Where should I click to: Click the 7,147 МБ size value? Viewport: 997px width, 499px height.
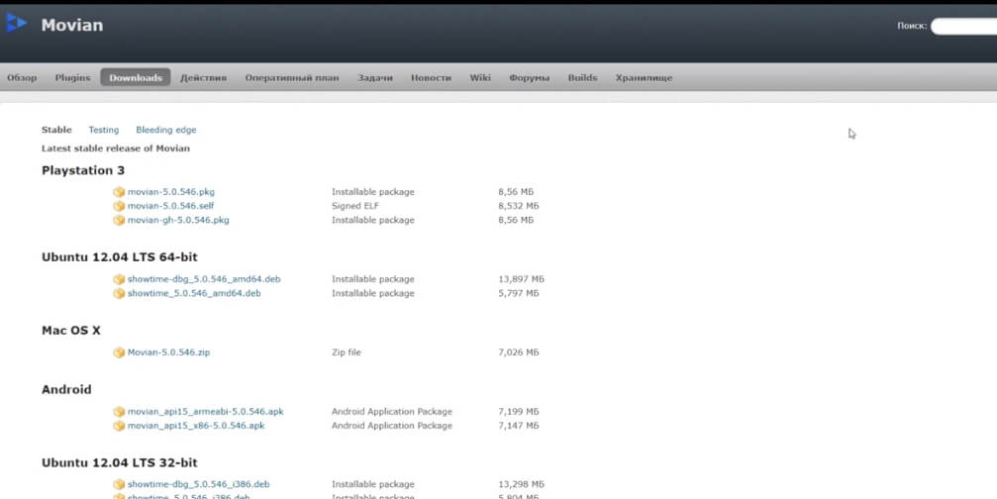click(x=518, y=426)
